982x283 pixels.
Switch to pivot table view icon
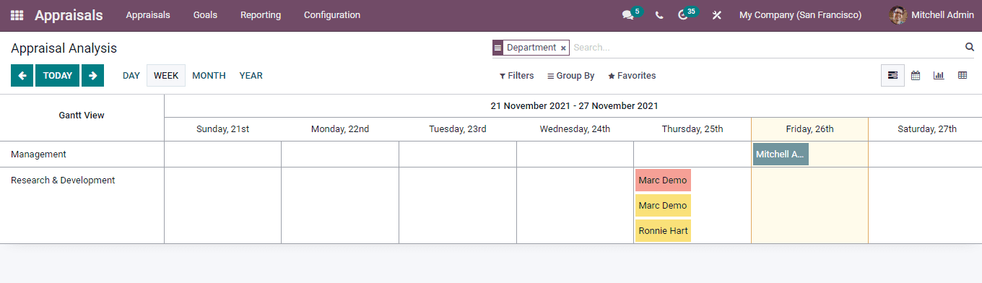point(962,75)
